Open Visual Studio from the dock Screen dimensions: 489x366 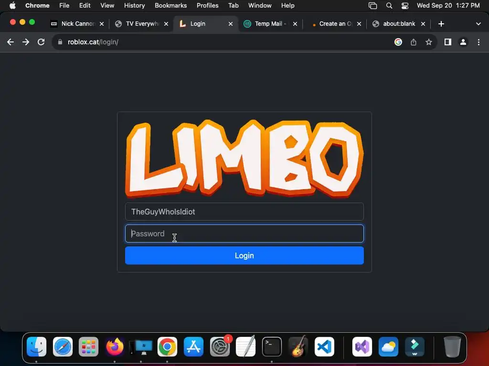[362, 346]
